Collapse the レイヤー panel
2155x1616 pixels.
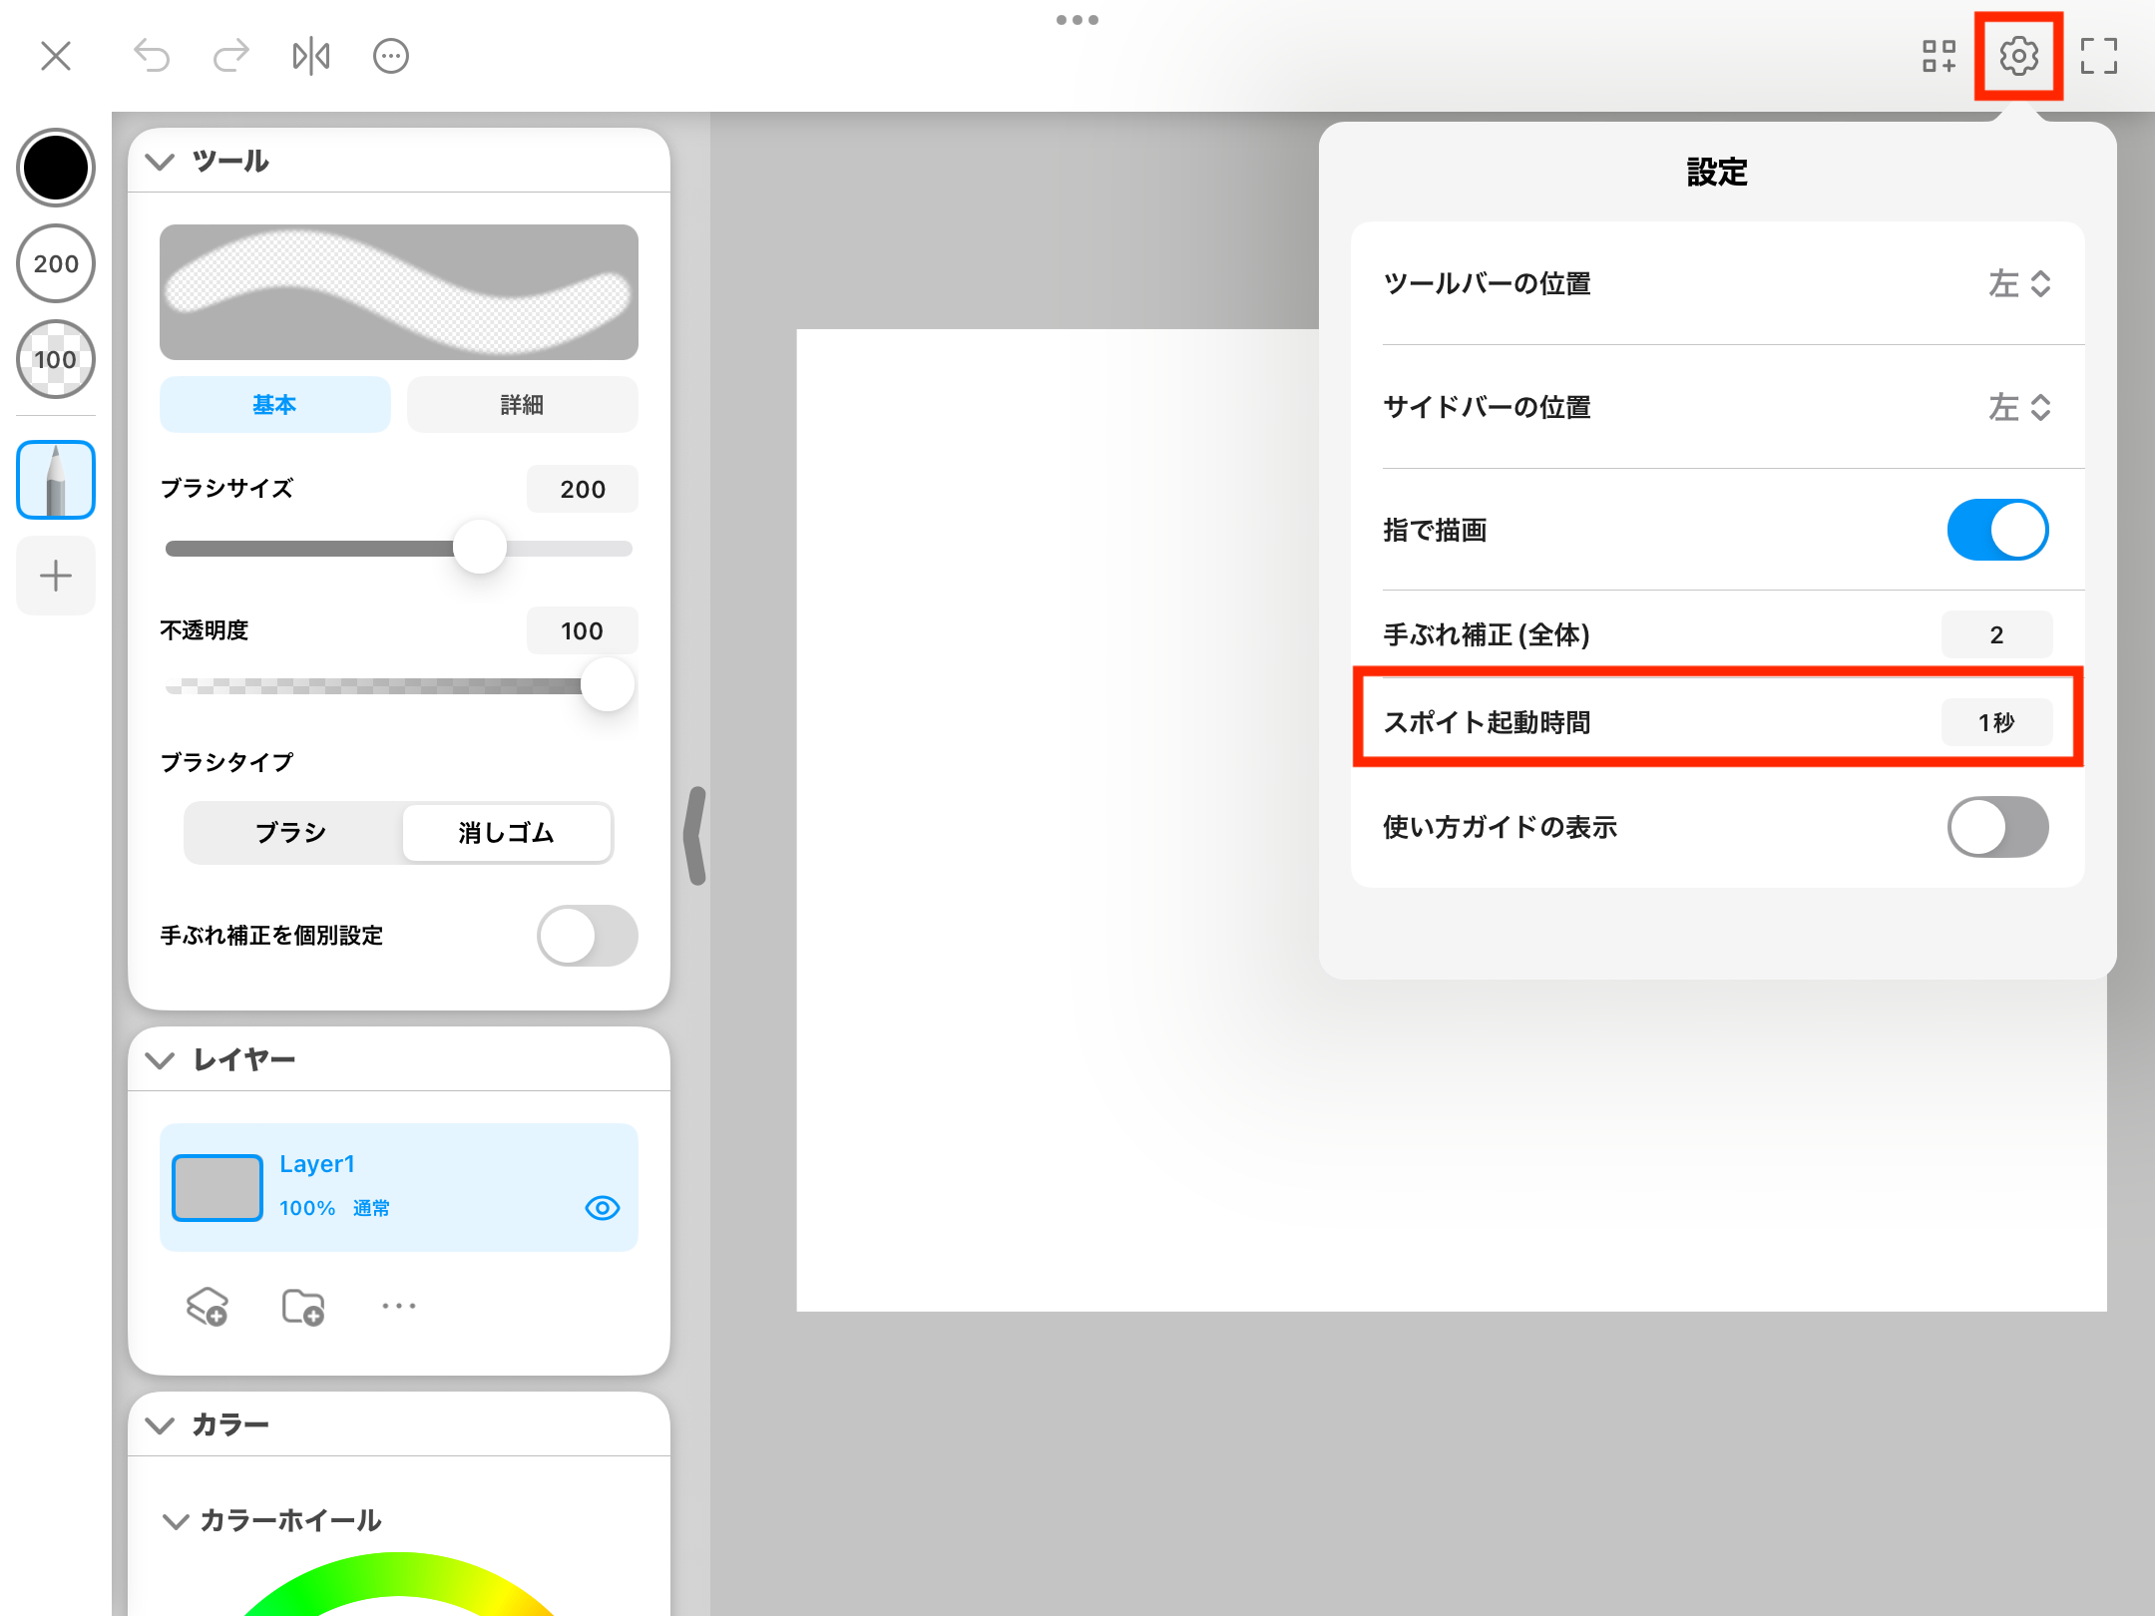tap(160, 1059)
